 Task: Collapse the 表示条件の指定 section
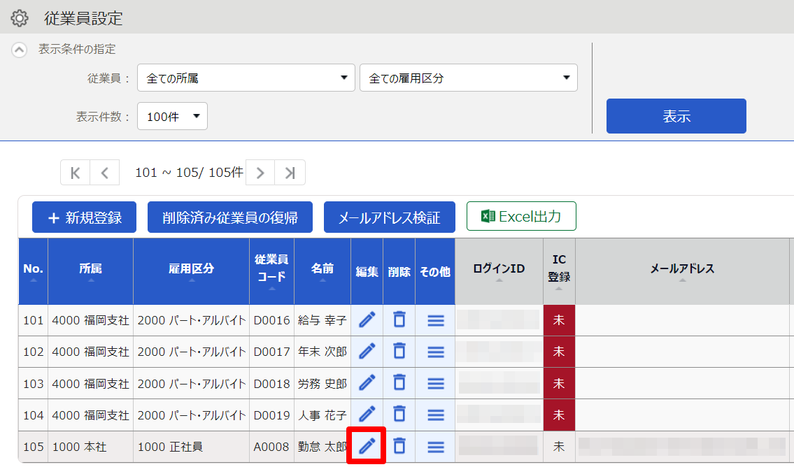coord(20,50)
